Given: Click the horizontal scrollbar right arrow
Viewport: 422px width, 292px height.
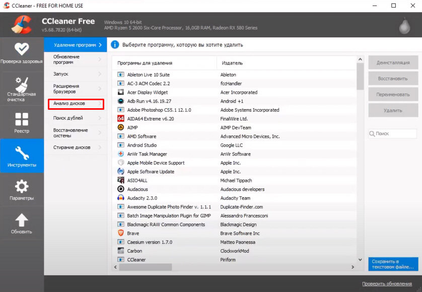Looking at the screenshot, I should click(x=353, y=267).
